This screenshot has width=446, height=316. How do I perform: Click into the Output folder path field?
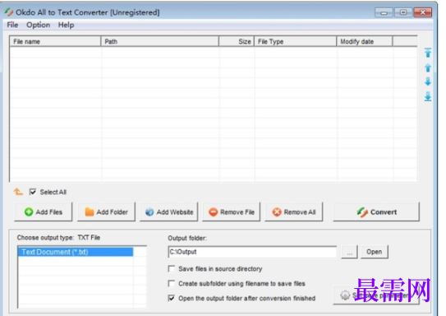click(x=252, y=252)
